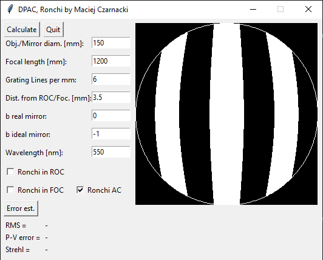Screen dimensions: 323x260
Task: Click the Wavelength input showing 550
Action: tap(111, 152)
